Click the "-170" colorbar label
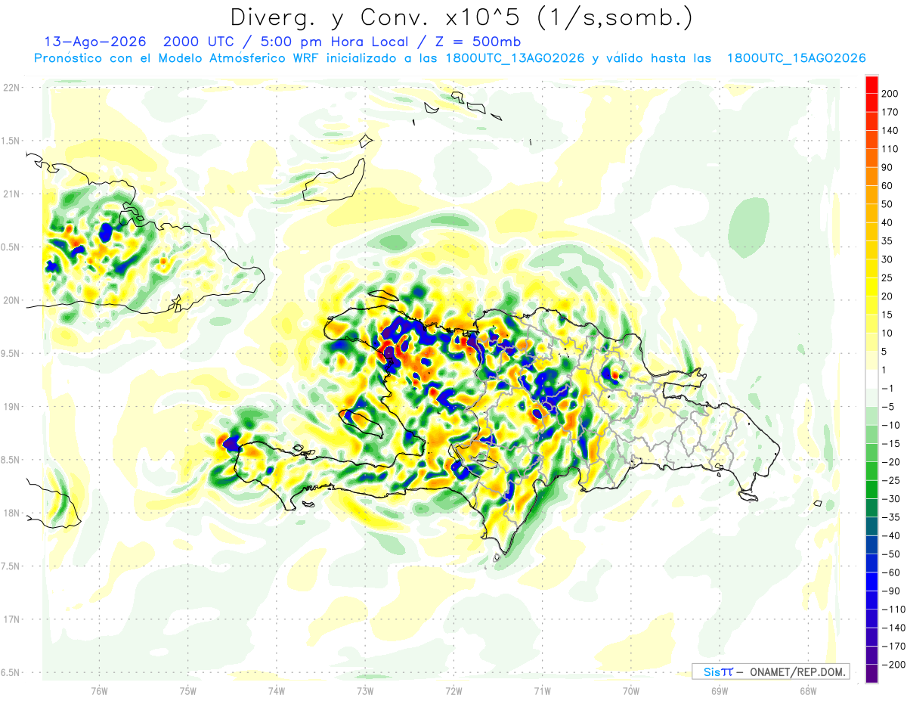This screenshot has height=701, width=907. 893,647
